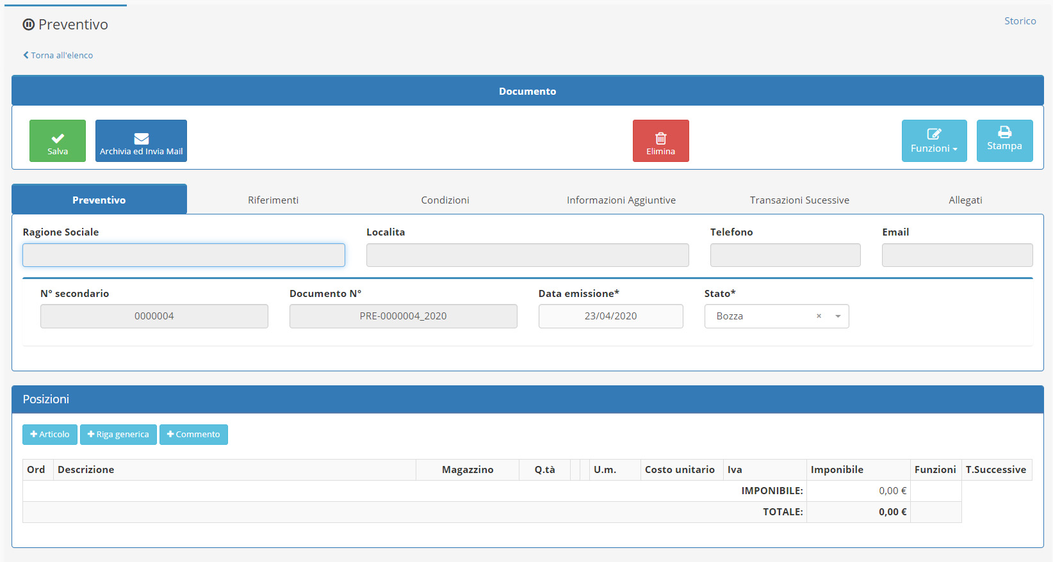This screenshot has height=562, width=1053.
Task: Open the Funzioni dropdown menu
Action: coord(934,141)
